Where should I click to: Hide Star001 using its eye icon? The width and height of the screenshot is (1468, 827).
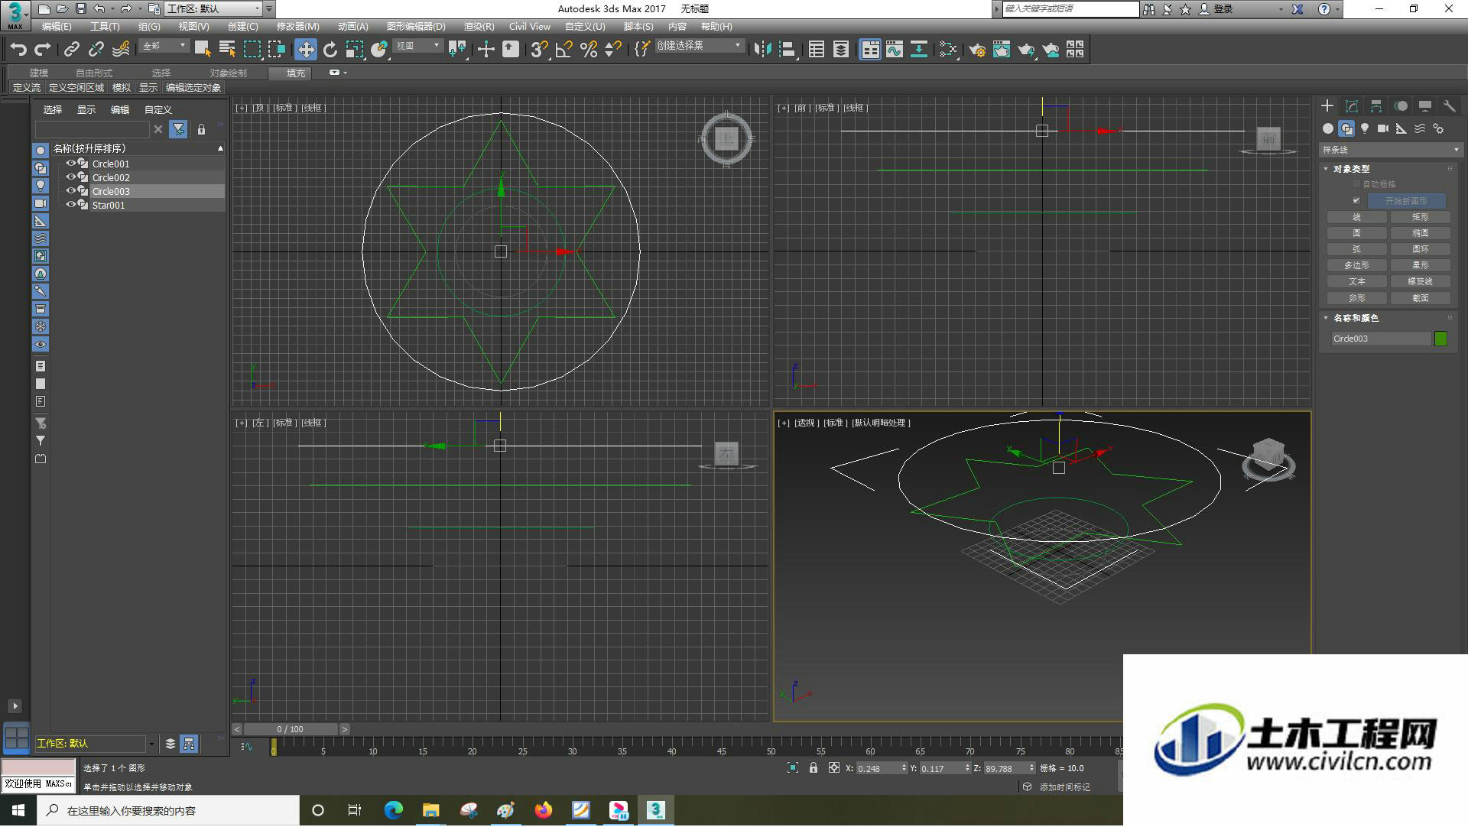point(71,205)
